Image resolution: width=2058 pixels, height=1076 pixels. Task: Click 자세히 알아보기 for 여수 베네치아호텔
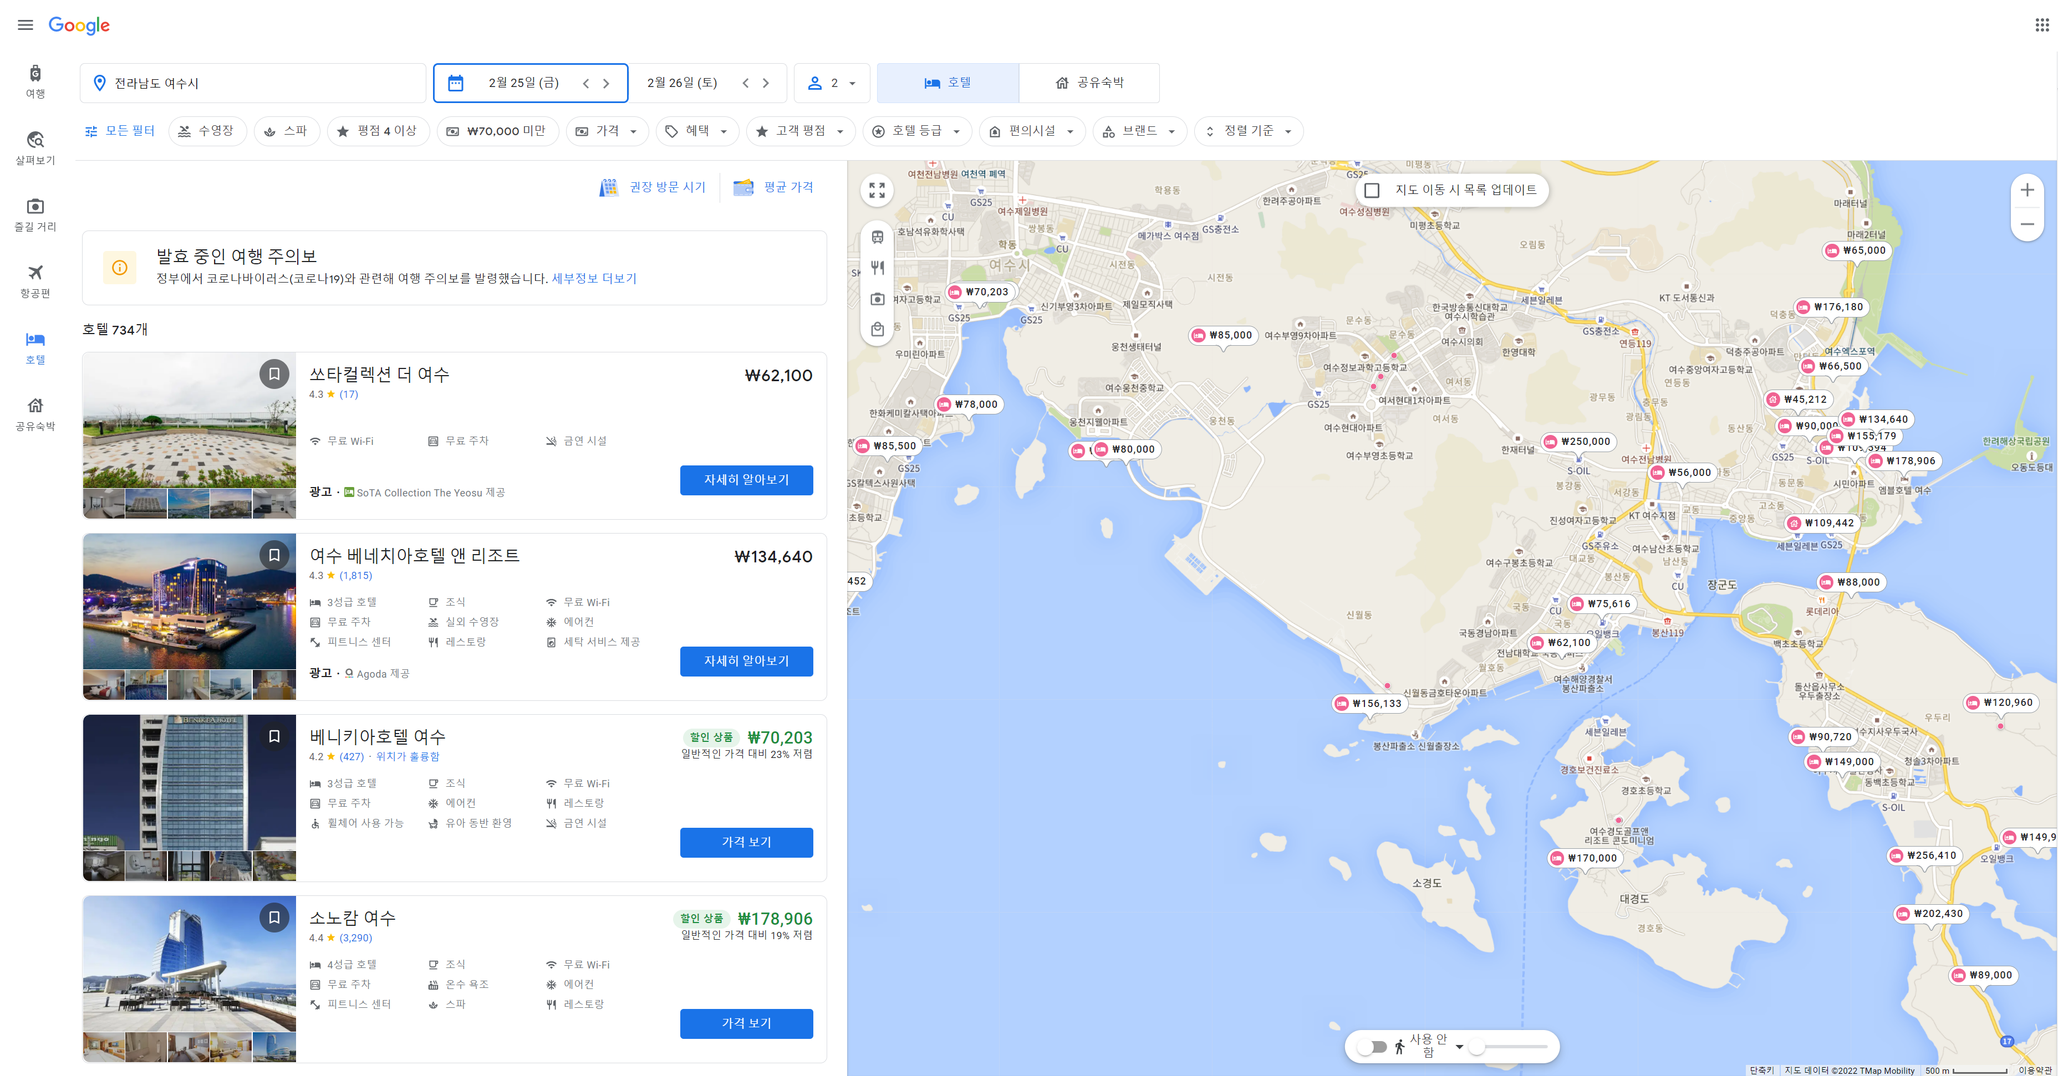[x=746, y=661]
